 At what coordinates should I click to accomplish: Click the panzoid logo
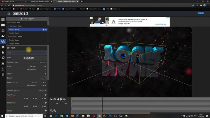click(20, 13)
